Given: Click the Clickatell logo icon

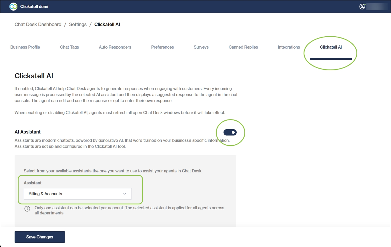Looking at the screenshot, I should tap(13, 7).
